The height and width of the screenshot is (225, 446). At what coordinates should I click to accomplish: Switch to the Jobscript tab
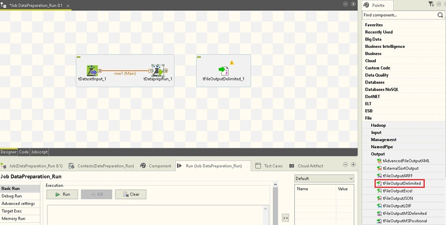pyautogui.click(x=40, y=152)
